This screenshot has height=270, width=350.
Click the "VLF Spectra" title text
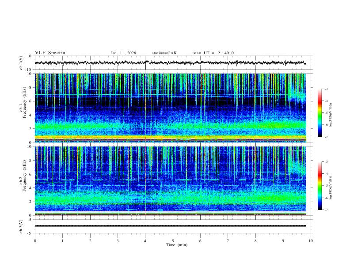(50, 53)
